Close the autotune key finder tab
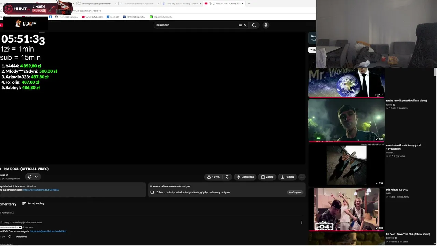Viewport: 437px width, 246px height. click(x=158, y=3)
